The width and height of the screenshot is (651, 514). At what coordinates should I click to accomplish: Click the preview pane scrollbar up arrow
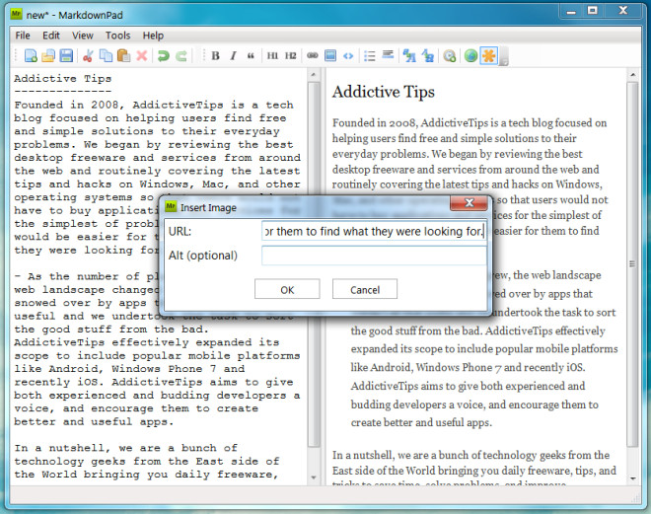pyautogui.click(x=632, y=75)
